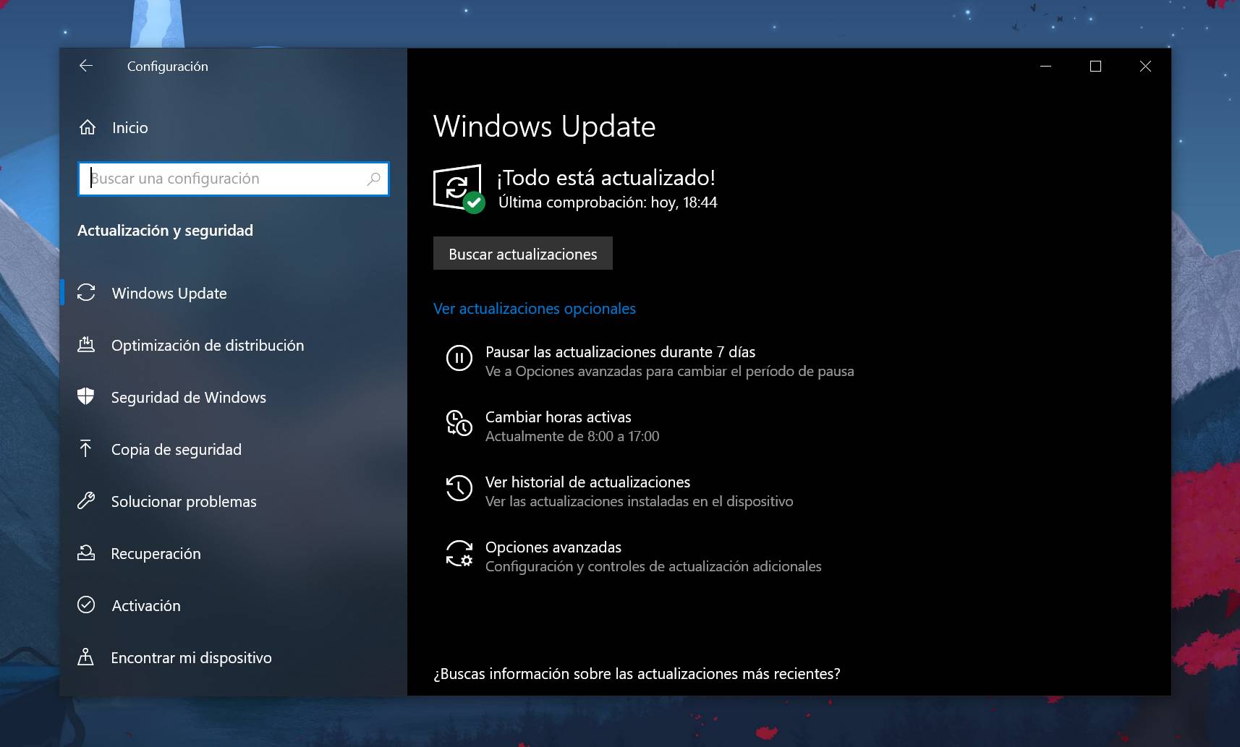Minimize the Configuración window
This screenshot has width=1240, height=747.
(1045, 66)
